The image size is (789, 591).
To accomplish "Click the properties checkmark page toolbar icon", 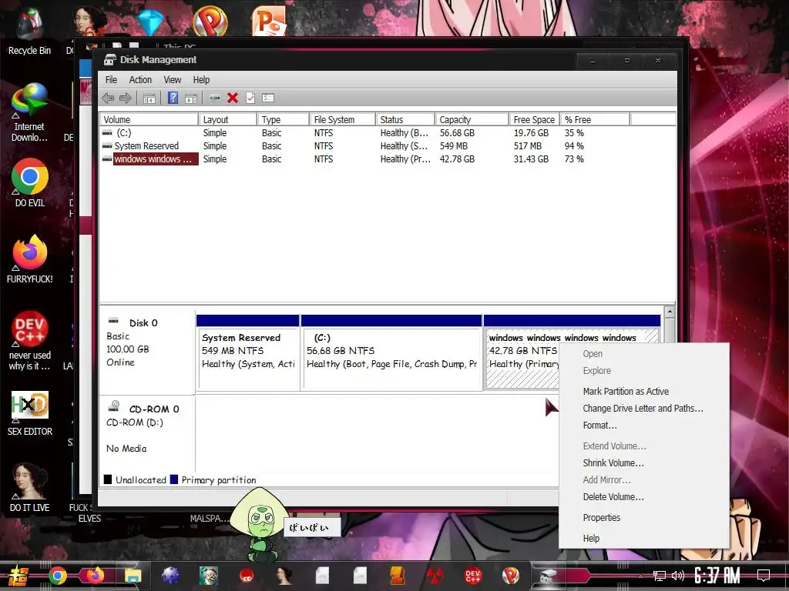I will click(250, 98).
